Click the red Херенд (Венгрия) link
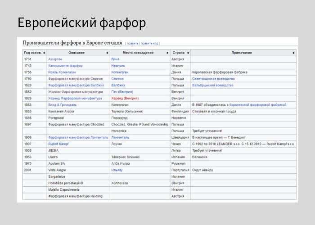Image resolution: width=315 pixels, height=225 pixels. (x=125, y=98)
